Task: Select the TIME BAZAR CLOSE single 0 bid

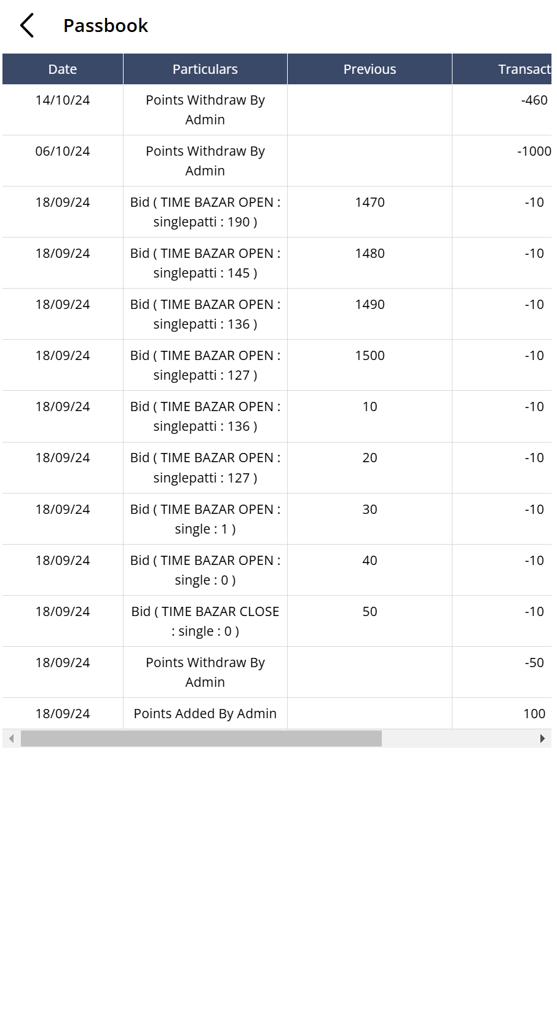Action: pyautogui.click(x=205, y=622)
